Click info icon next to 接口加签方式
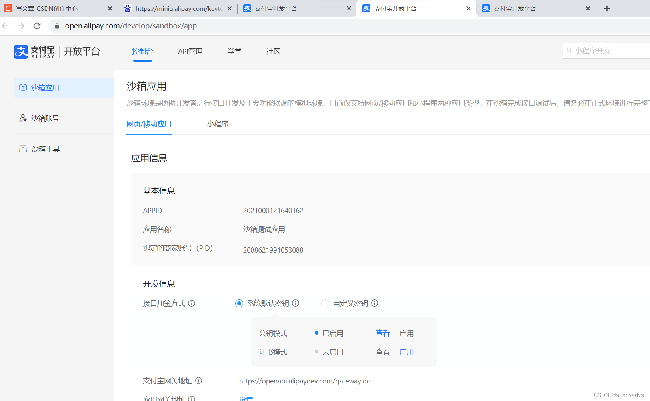 [x=192, y=303]
